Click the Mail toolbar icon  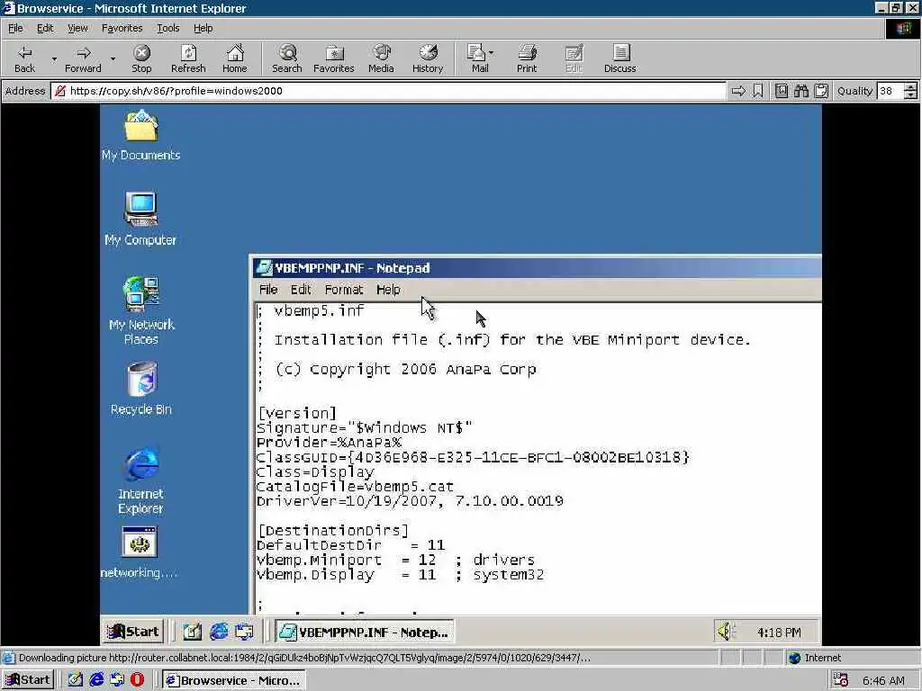click(x=477, y=58)
